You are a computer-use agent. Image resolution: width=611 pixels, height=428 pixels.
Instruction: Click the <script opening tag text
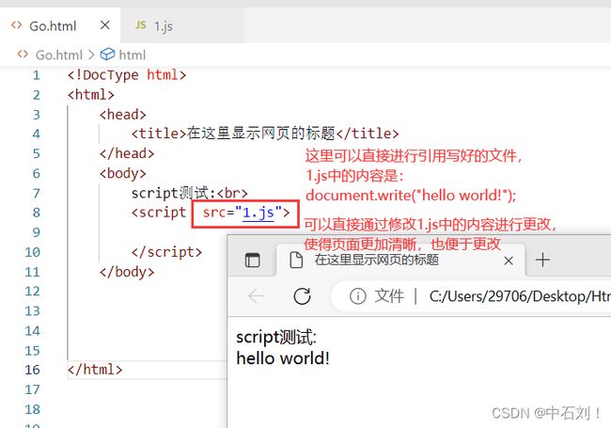[159, 213]
